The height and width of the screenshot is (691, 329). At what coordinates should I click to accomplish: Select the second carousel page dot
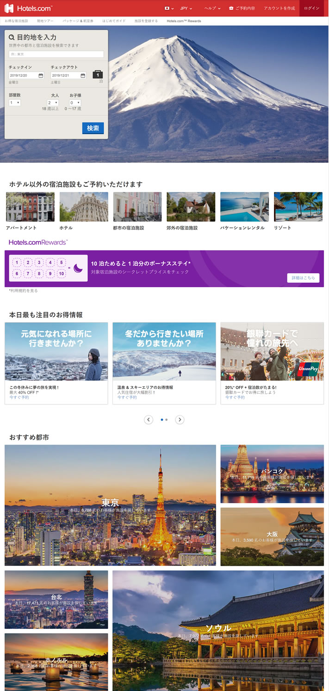click(x=167, y=420)
